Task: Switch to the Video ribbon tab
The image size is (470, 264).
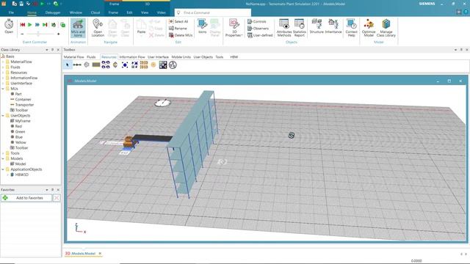Action: point(162,12)
